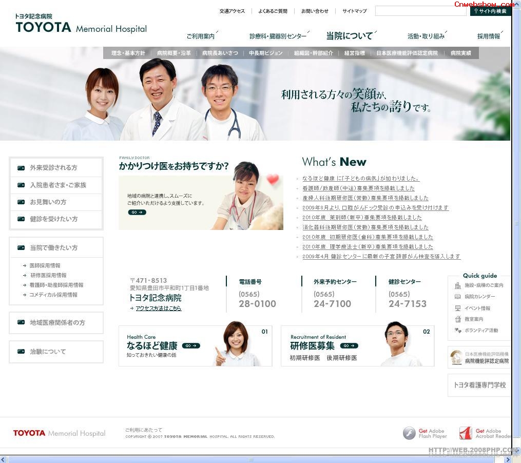Click GO button on 研修医募集 banner
Screen dimensions: 521x463
click(349, 345)
